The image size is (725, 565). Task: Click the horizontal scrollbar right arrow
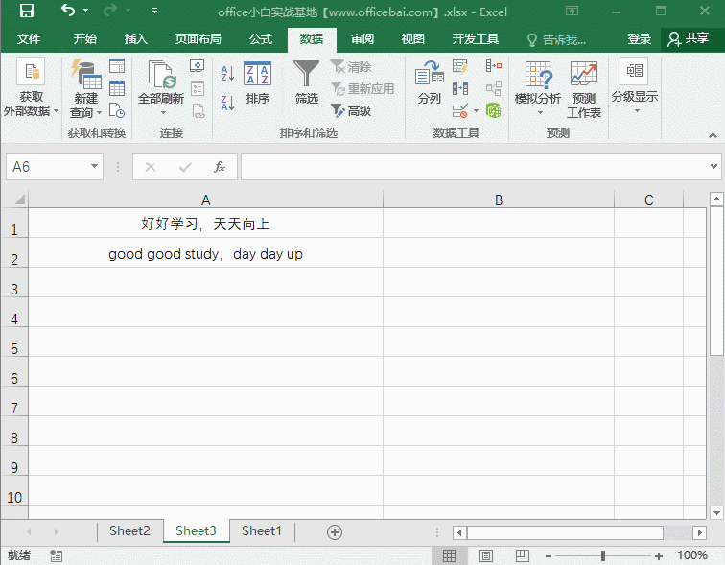click(x=699, y=532)
